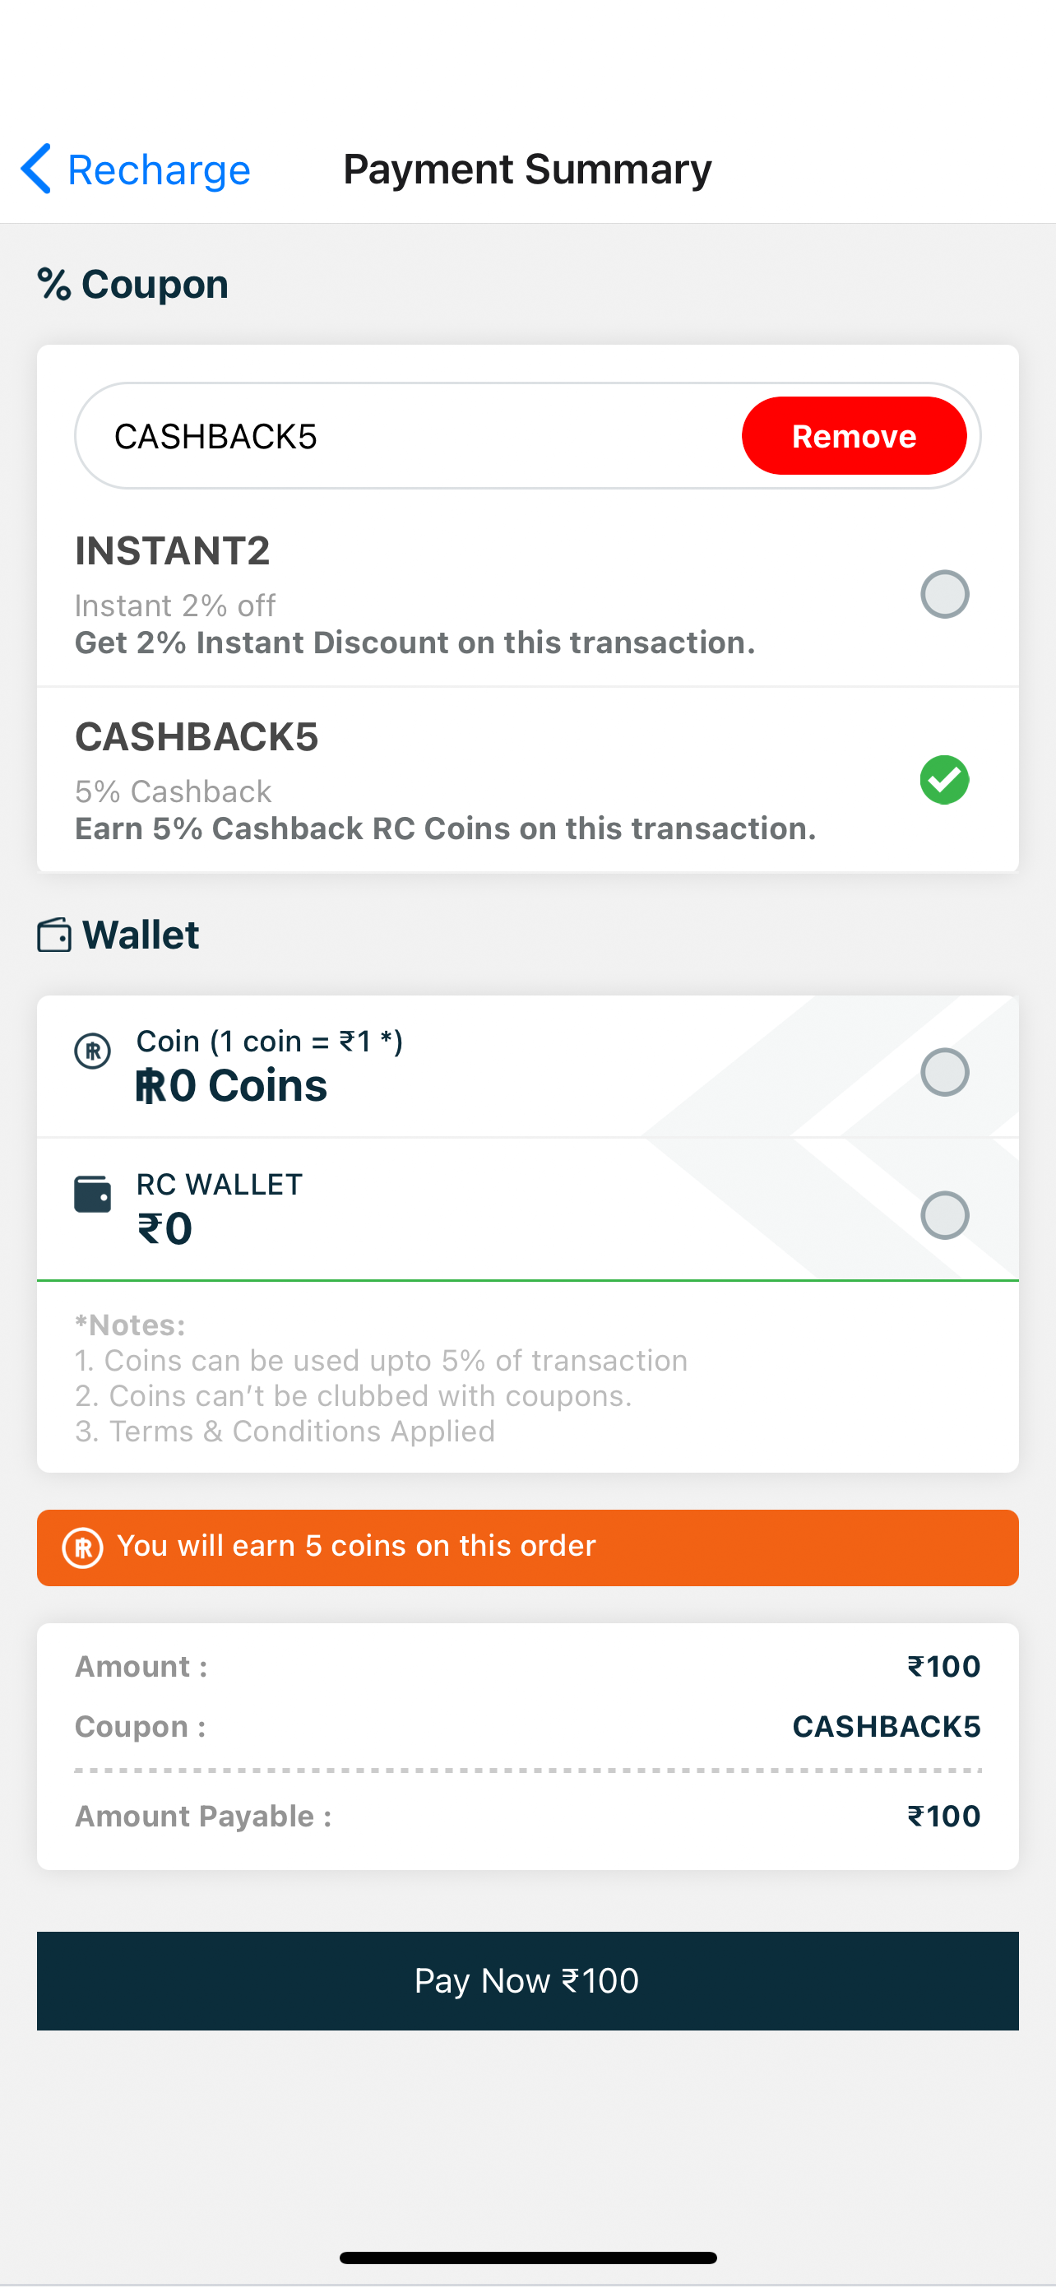
Task: Tap the coin icon in orange earnings banner
Action: pos(82,1548)
